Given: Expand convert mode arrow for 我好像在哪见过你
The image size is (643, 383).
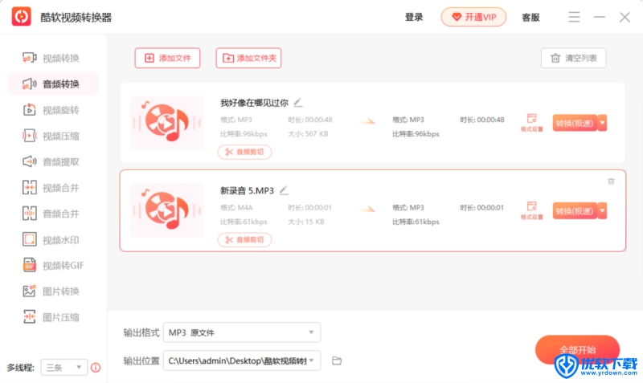Looking at the screenshot, I should tap(602, 123).
